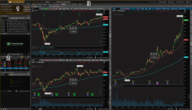This screenshot has width=192, height=110.
Task: Switch to the Analyze tab
Action: [45, 4]
